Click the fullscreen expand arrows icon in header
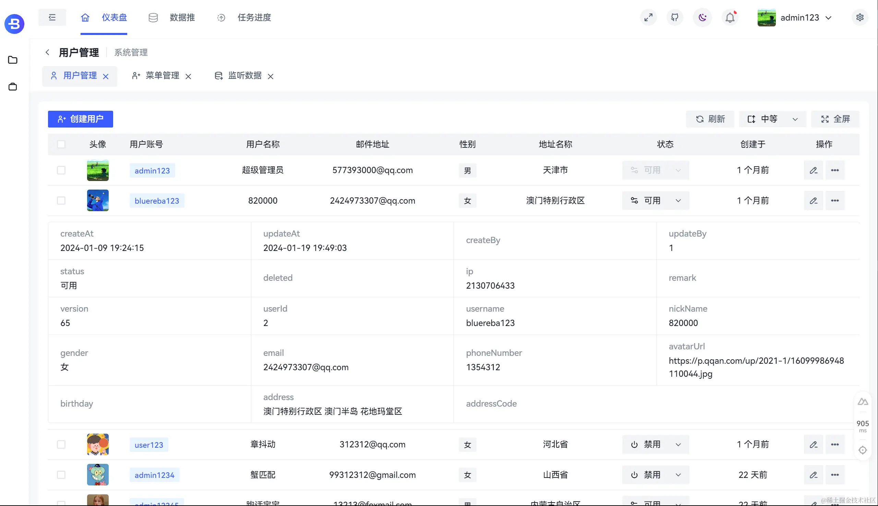 (648, 17)
